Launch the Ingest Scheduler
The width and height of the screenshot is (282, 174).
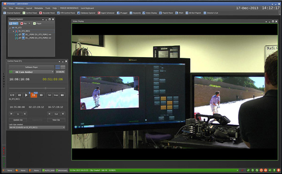pos(106,13)
